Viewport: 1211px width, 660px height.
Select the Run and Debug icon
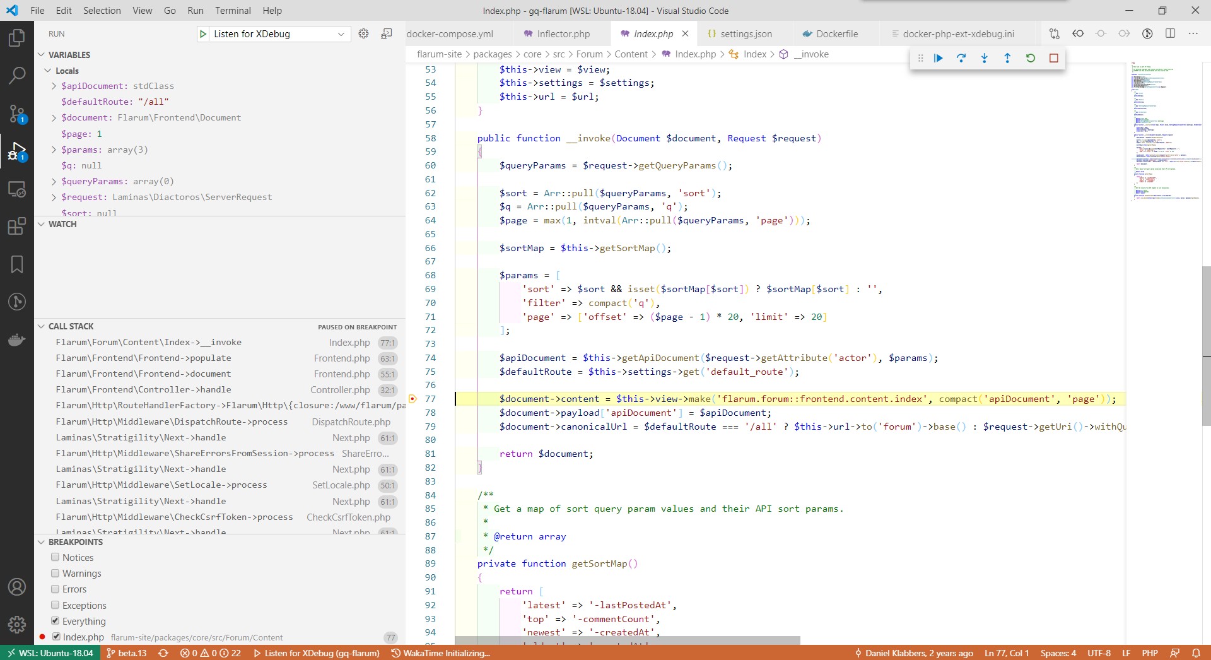16,151
